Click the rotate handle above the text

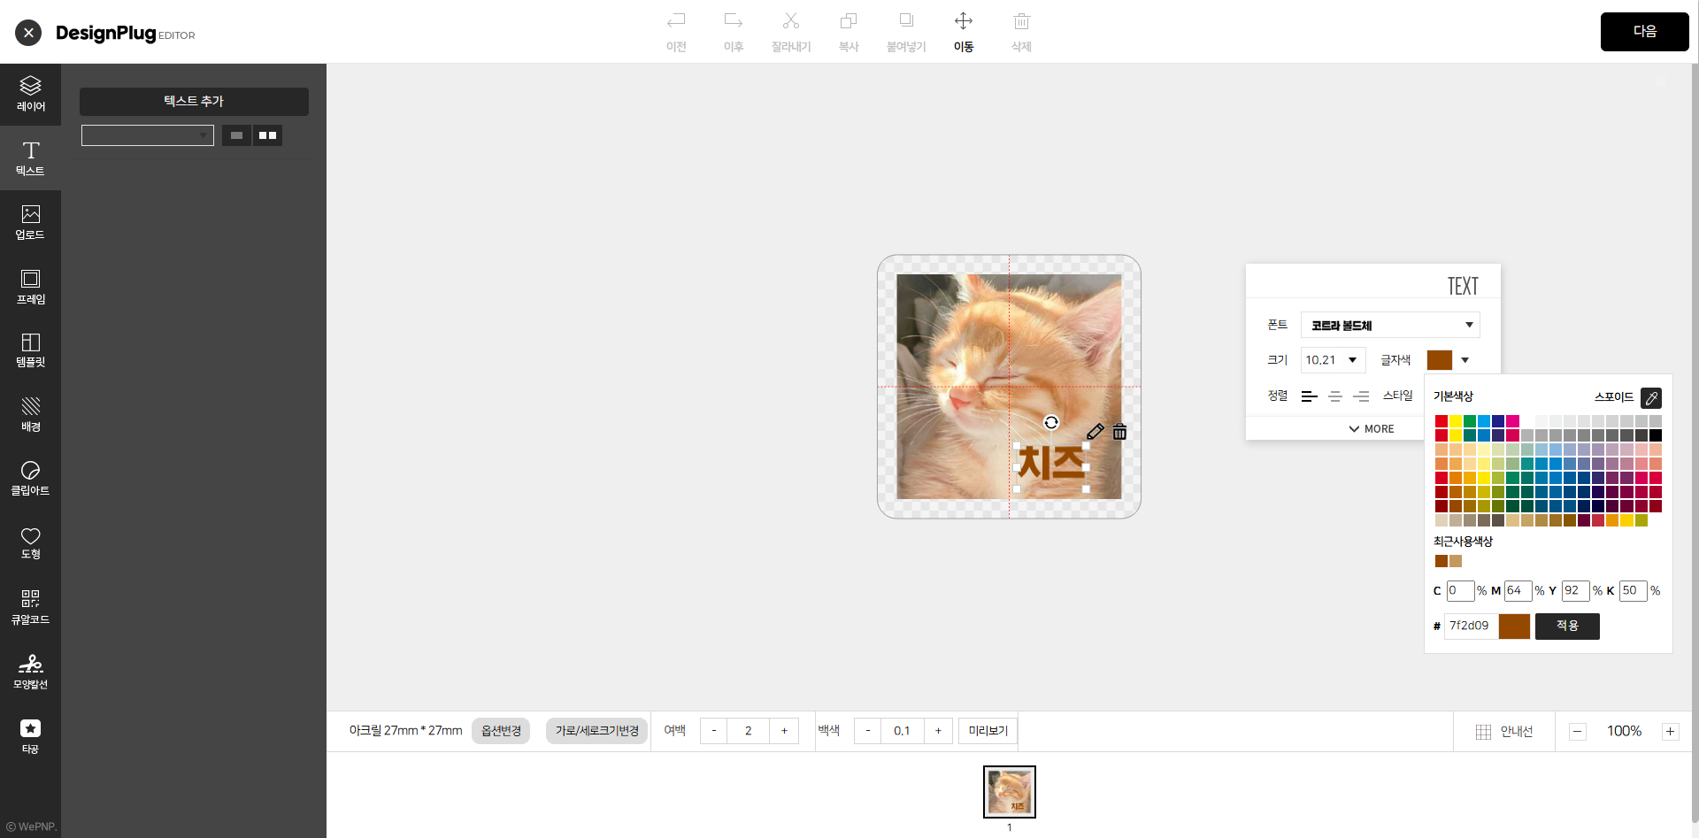tap(1051, 423)
